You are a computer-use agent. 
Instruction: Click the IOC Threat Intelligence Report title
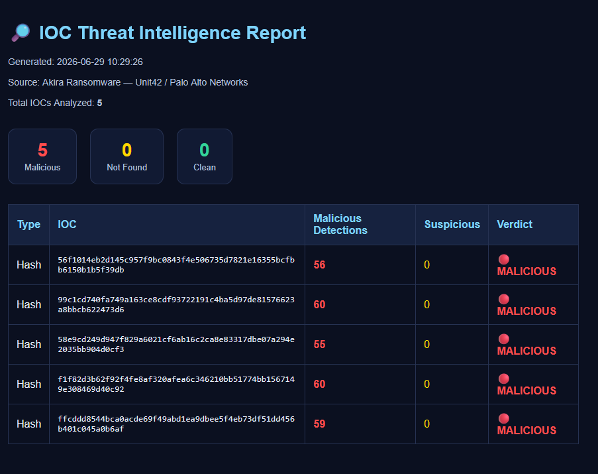click(172, 33)
